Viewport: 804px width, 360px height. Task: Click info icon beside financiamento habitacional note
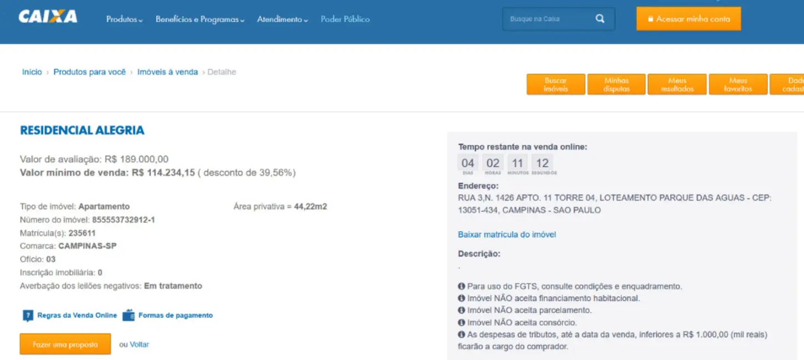pos(461,299)
